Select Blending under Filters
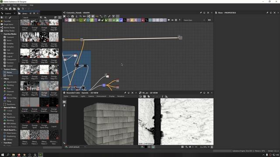Screen dimensions: 280x157 (x=10, y=85)
